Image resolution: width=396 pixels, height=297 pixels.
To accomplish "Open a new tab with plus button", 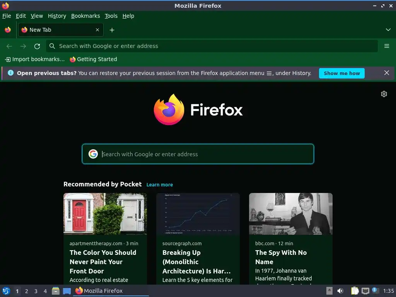I will coord(112,30).
